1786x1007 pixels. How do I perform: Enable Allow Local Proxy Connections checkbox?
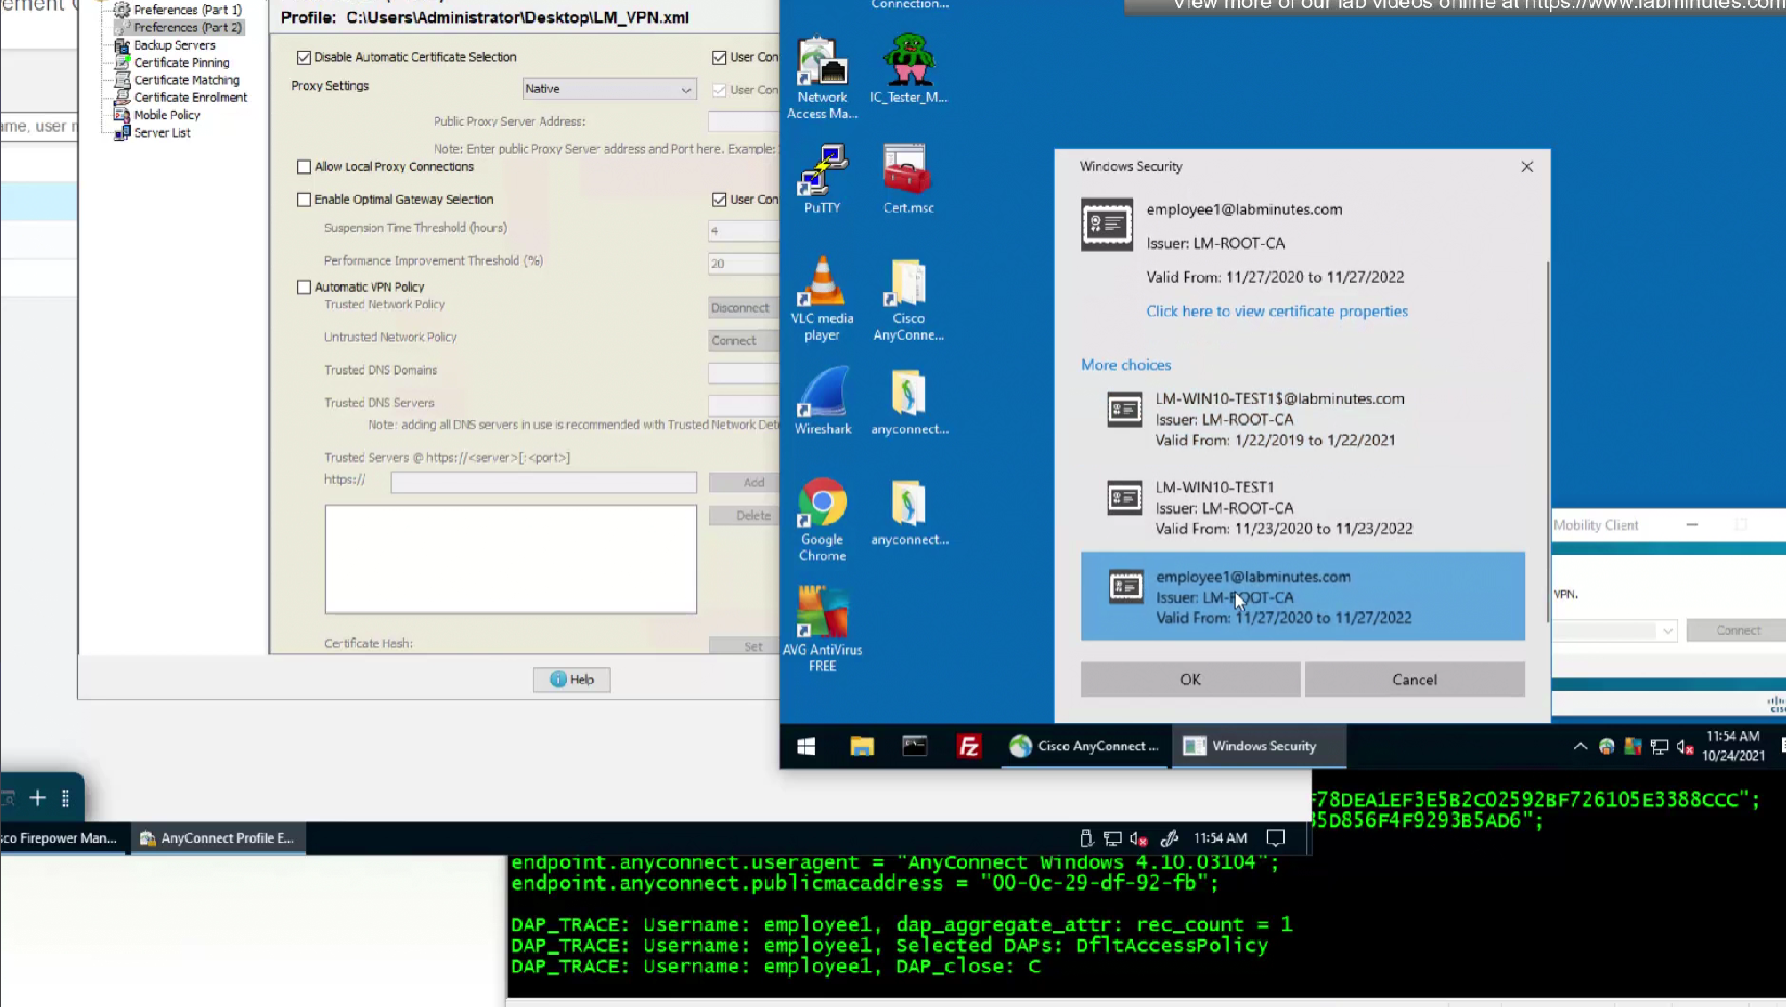(304, 167)
